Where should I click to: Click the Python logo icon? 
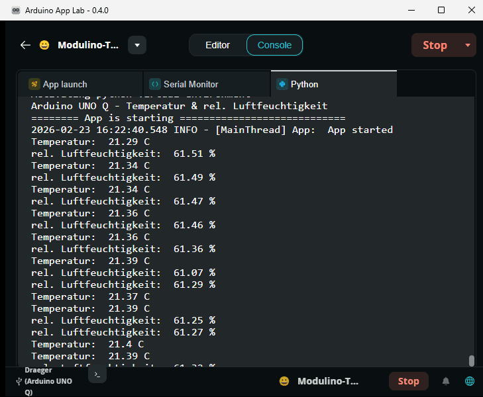(282, 84)
